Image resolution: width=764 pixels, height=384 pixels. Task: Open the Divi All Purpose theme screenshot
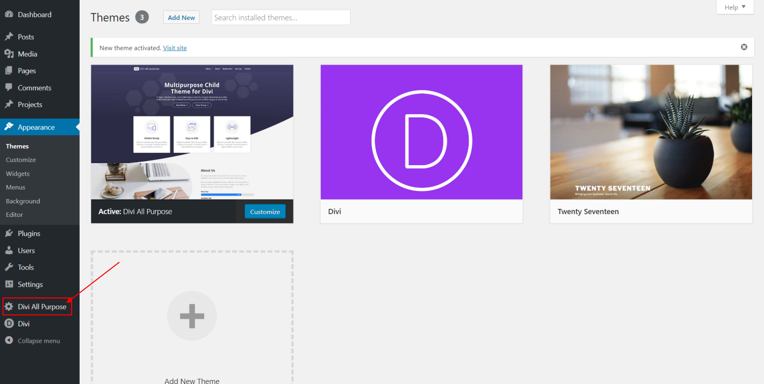(192, 132)
